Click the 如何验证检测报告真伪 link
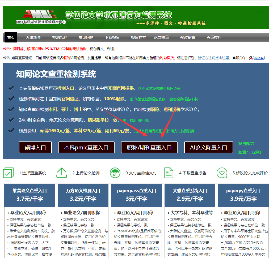The width and height of the screenshot is (269, 258). pyautogui.click(x=148, y=99)
